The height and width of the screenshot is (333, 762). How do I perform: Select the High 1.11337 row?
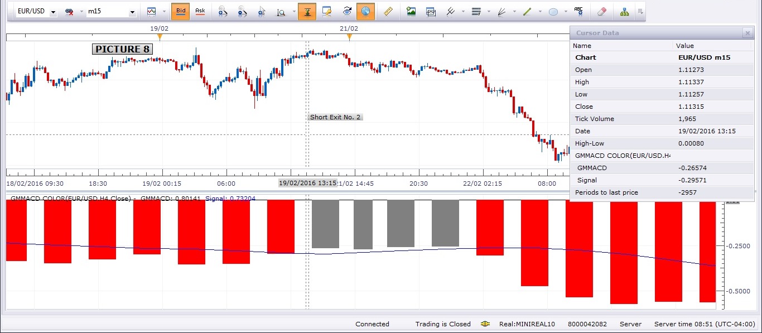pos(662,82)
